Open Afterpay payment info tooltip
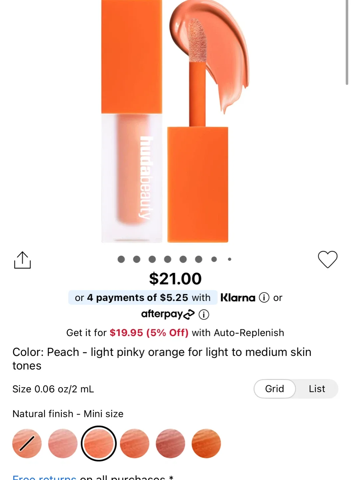 (204, 314)
